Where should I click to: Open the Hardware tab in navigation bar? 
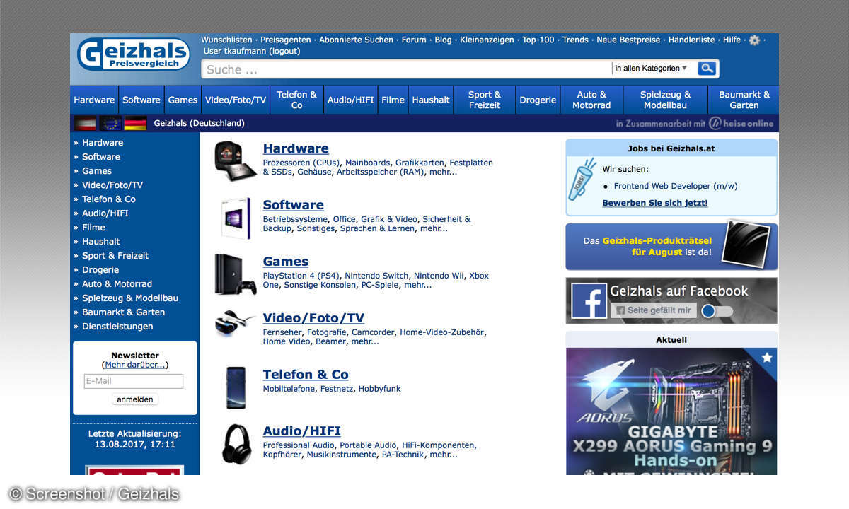pyautogui.click(x=94, y=100)
